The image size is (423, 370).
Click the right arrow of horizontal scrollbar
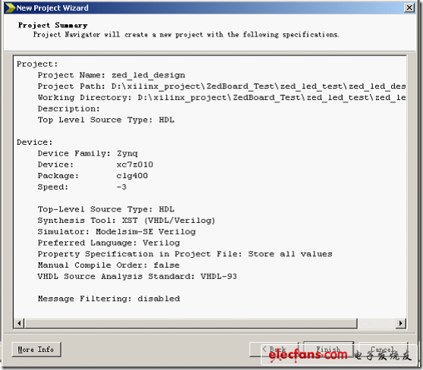(x=400, y=323)
